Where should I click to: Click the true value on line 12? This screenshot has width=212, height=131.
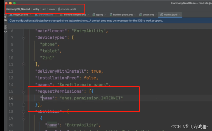(x=96, y=71)
